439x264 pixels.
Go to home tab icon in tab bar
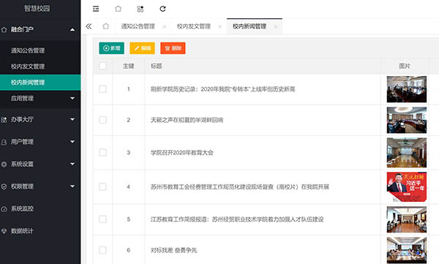[x=106, y=26]
